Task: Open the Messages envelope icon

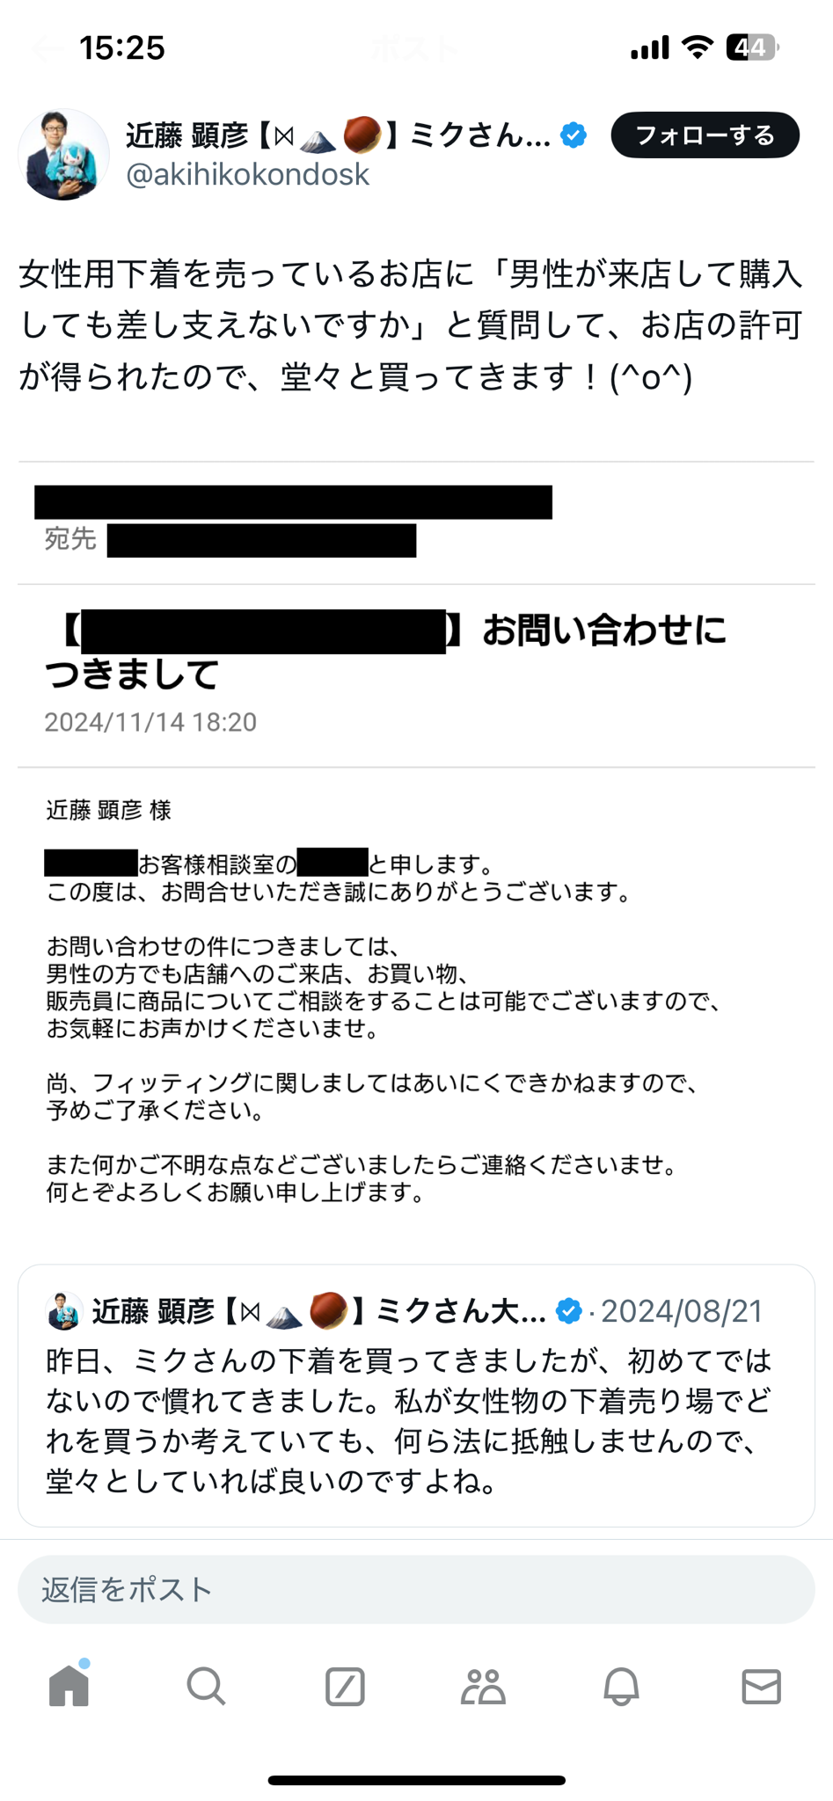Action: 761,1686
